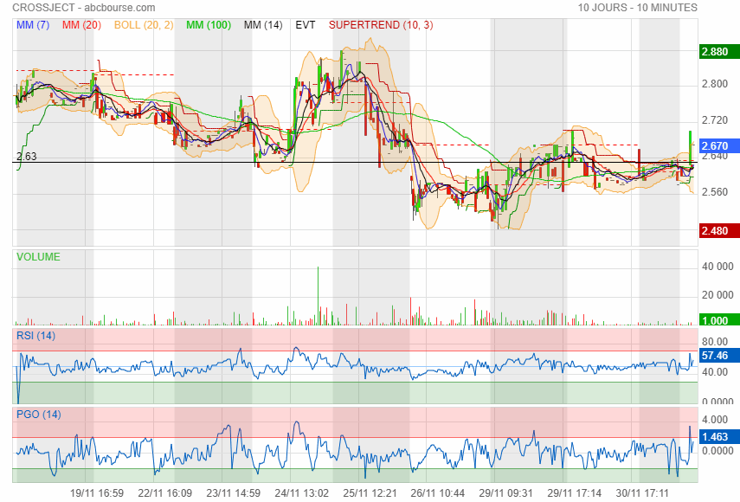This screenshot has height=502, width=740.
Task: Click the 4.000 PGO axis label
Action: pos(715,420)
